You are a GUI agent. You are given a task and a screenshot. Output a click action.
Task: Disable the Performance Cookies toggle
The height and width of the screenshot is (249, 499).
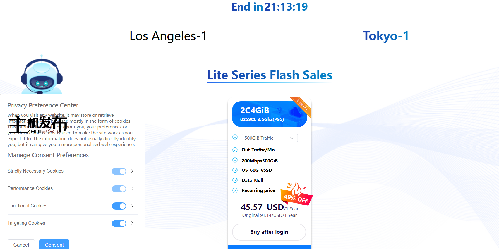[119, 188]
